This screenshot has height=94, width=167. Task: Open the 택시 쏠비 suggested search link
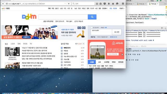click(x=69, y=21)
